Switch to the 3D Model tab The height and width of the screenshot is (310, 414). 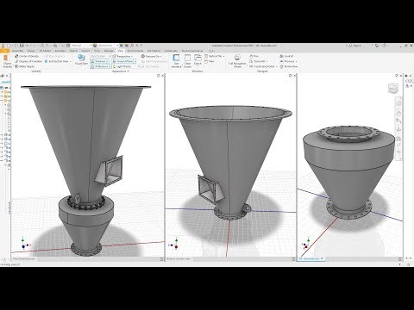click(45, 51)
